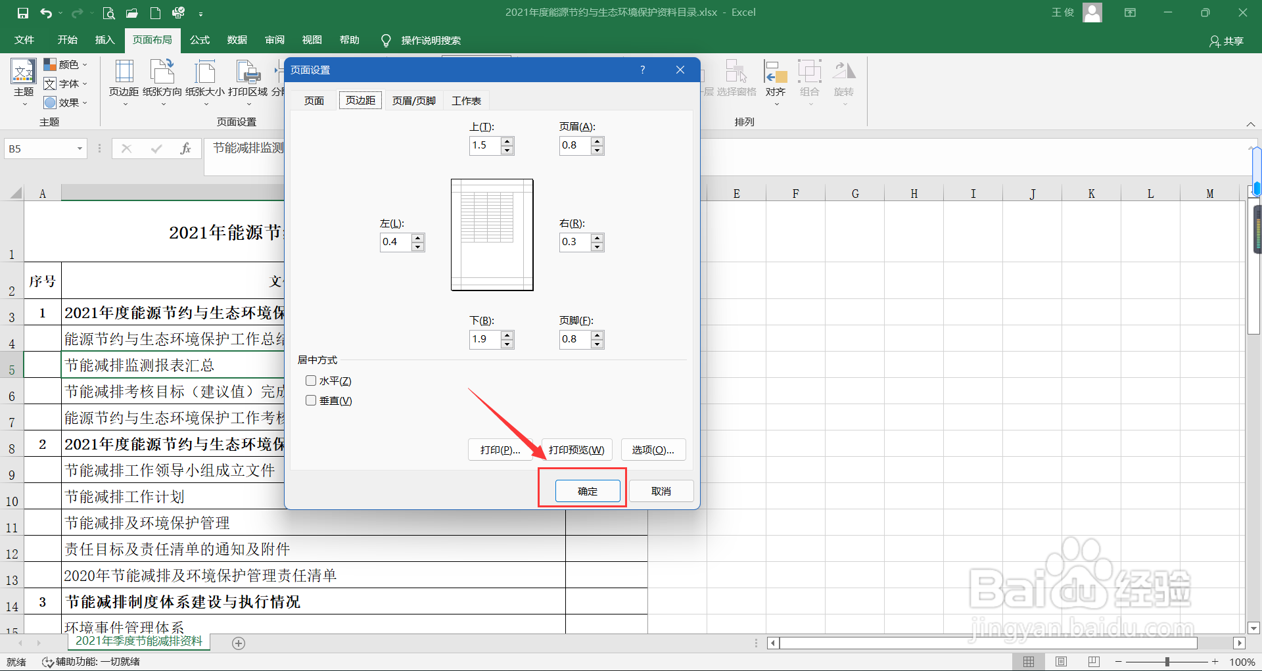Image resolution: width=1262 pixels, height=671 pixels.
Task: Click the Right (右) margin input field
Action: point(575,242)
